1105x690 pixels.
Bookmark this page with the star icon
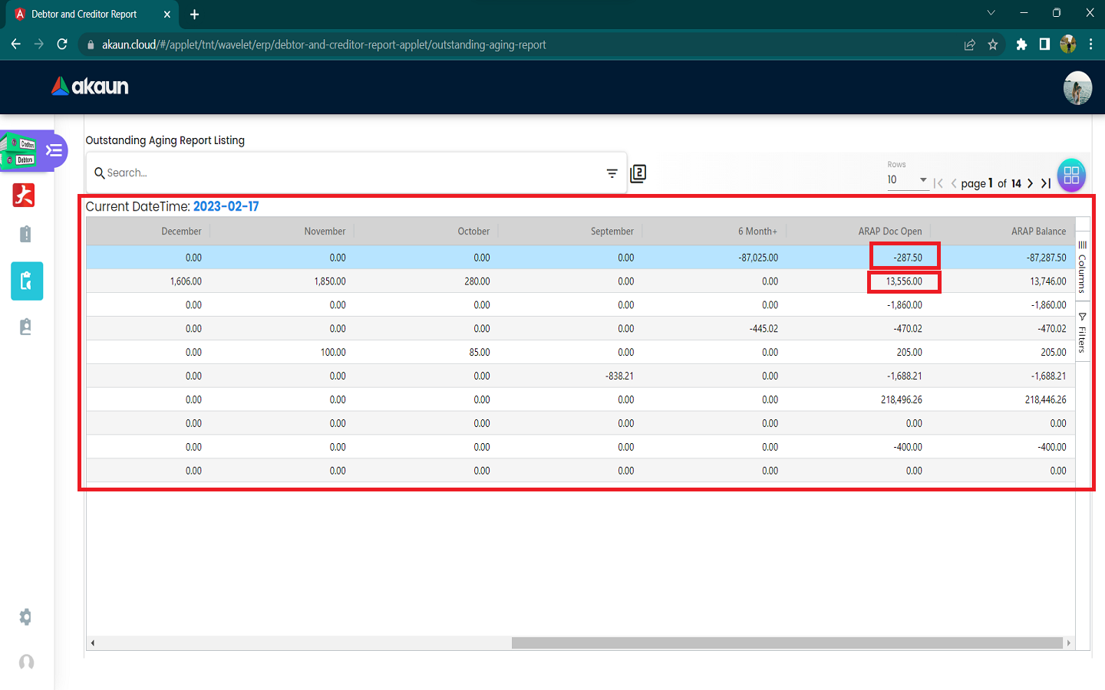[x=993, y=44]
